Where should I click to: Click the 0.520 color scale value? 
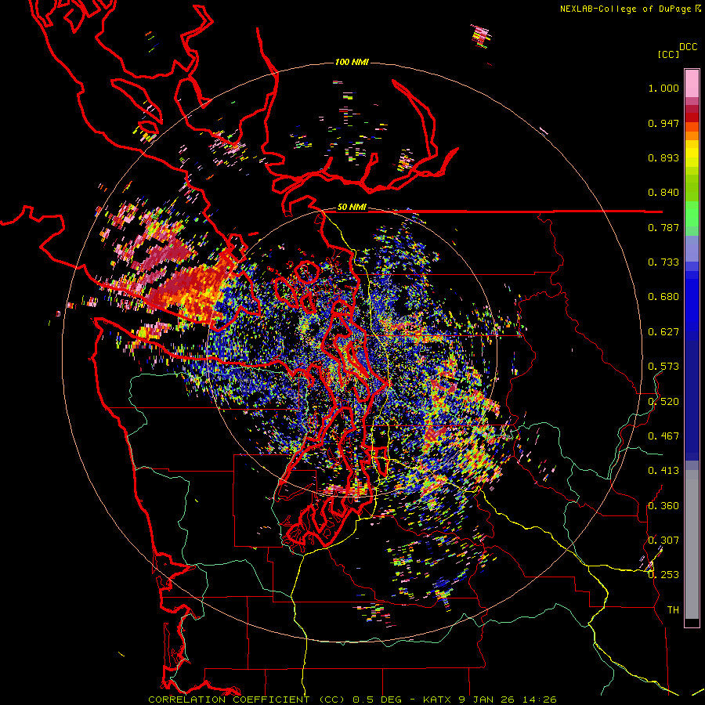663,402
